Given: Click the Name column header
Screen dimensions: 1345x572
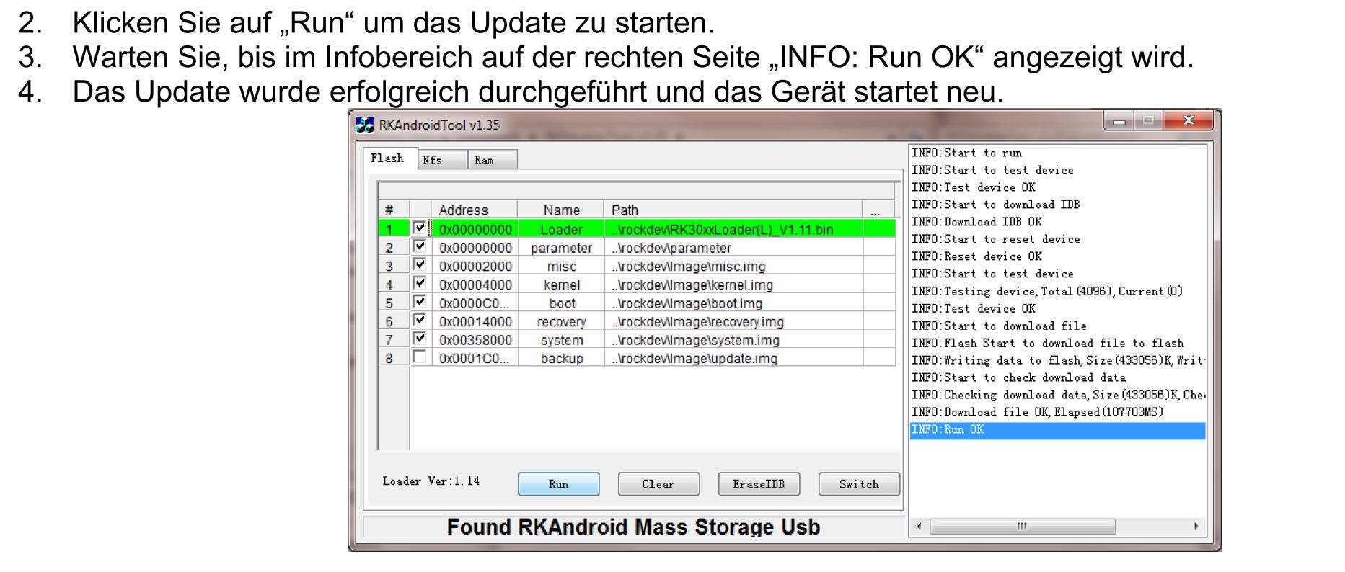Looking at the screenshot, I should pyautogui.click(x=561, y=210).
